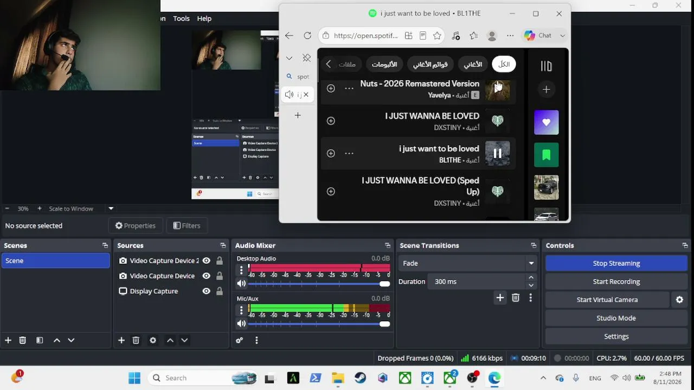Reload the Spotify page in the browser
694x390 pixels.
click(x=307, y=36)
